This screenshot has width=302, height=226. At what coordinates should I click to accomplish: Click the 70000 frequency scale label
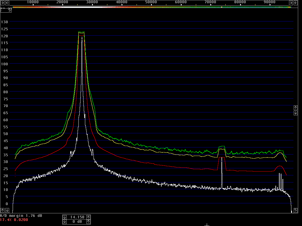pyautogui.click(x=210, y=2)
